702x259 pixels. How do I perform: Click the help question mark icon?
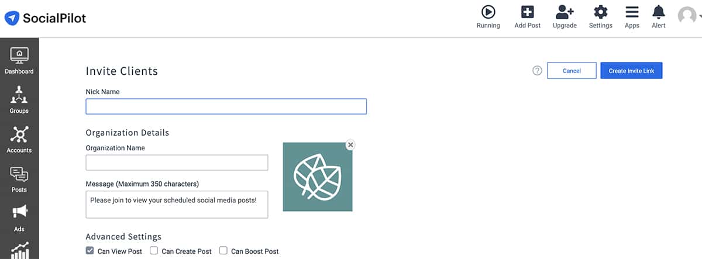click(x=537, y=71)
